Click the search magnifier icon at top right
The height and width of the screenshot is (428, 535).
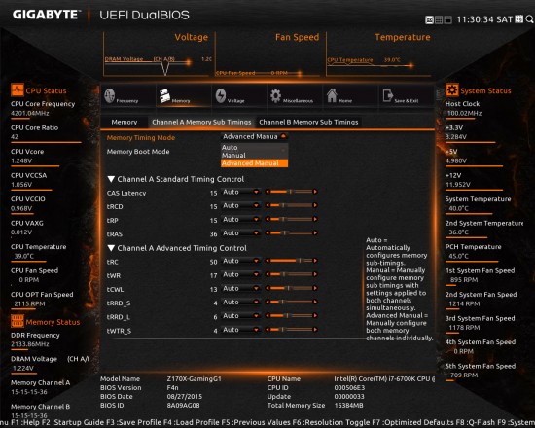(x=529, y=19)
